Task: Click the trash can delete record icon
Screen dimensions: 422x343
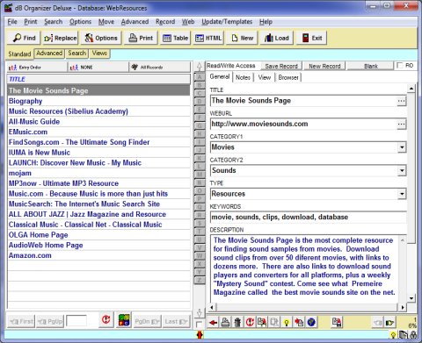Action: [x=237, y=322]
